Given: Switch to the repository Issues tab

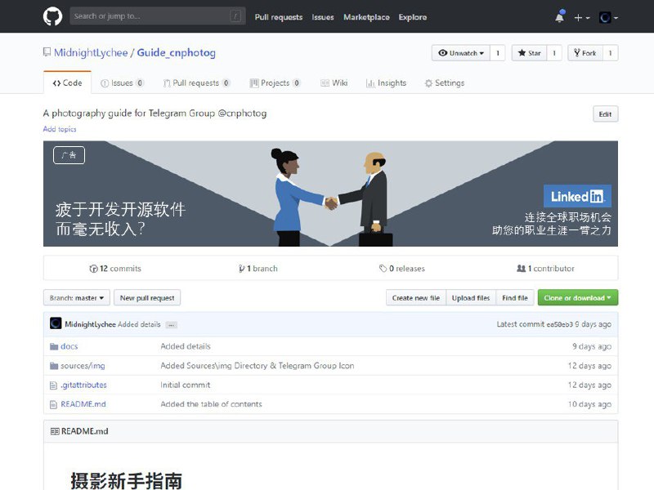Looking at the screenshot, I should pyautogui.click(x=122, y=83).
